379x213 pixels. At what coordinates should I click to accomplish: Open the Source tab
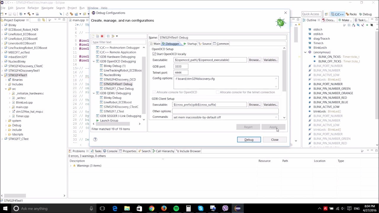coord(205,44)
